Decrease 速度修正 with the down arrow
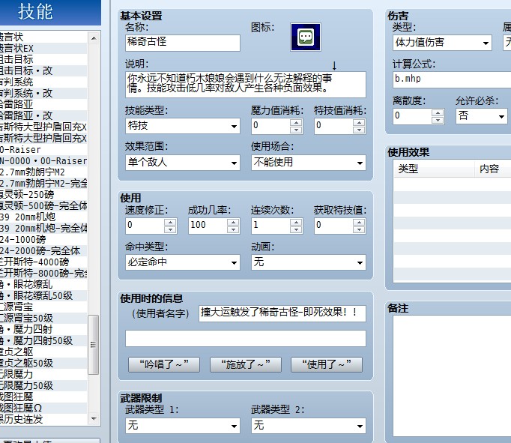The width and height of the screenshot is (511, 443). pyautogui.click(x=170, y=229)
